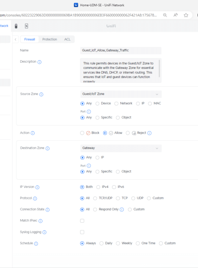198x268 pixels.
Task: Click the rule Name input field
Action: pyautogui.click(x=121, y=50)
